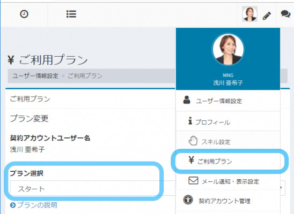
Task: Click the yen icon beside ご利用プラン menu entry
Action: coord(191,160)
